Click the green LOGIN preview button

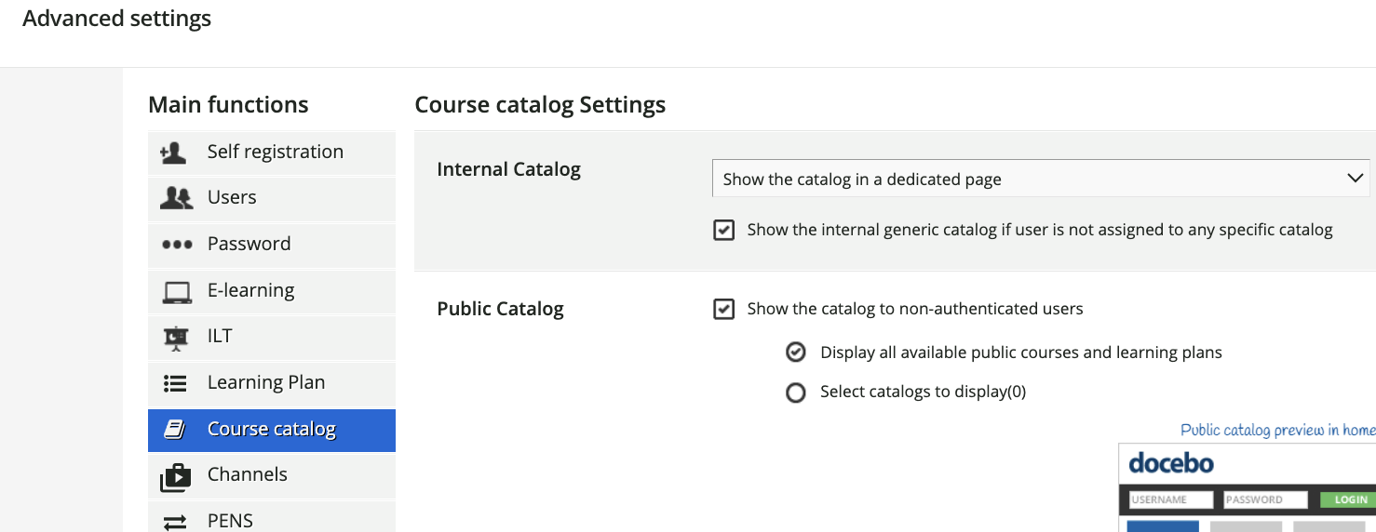[1348, 499]
